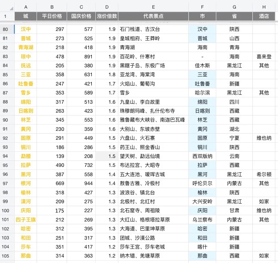Click the 湖北 province cell

[x=235, y=129]
